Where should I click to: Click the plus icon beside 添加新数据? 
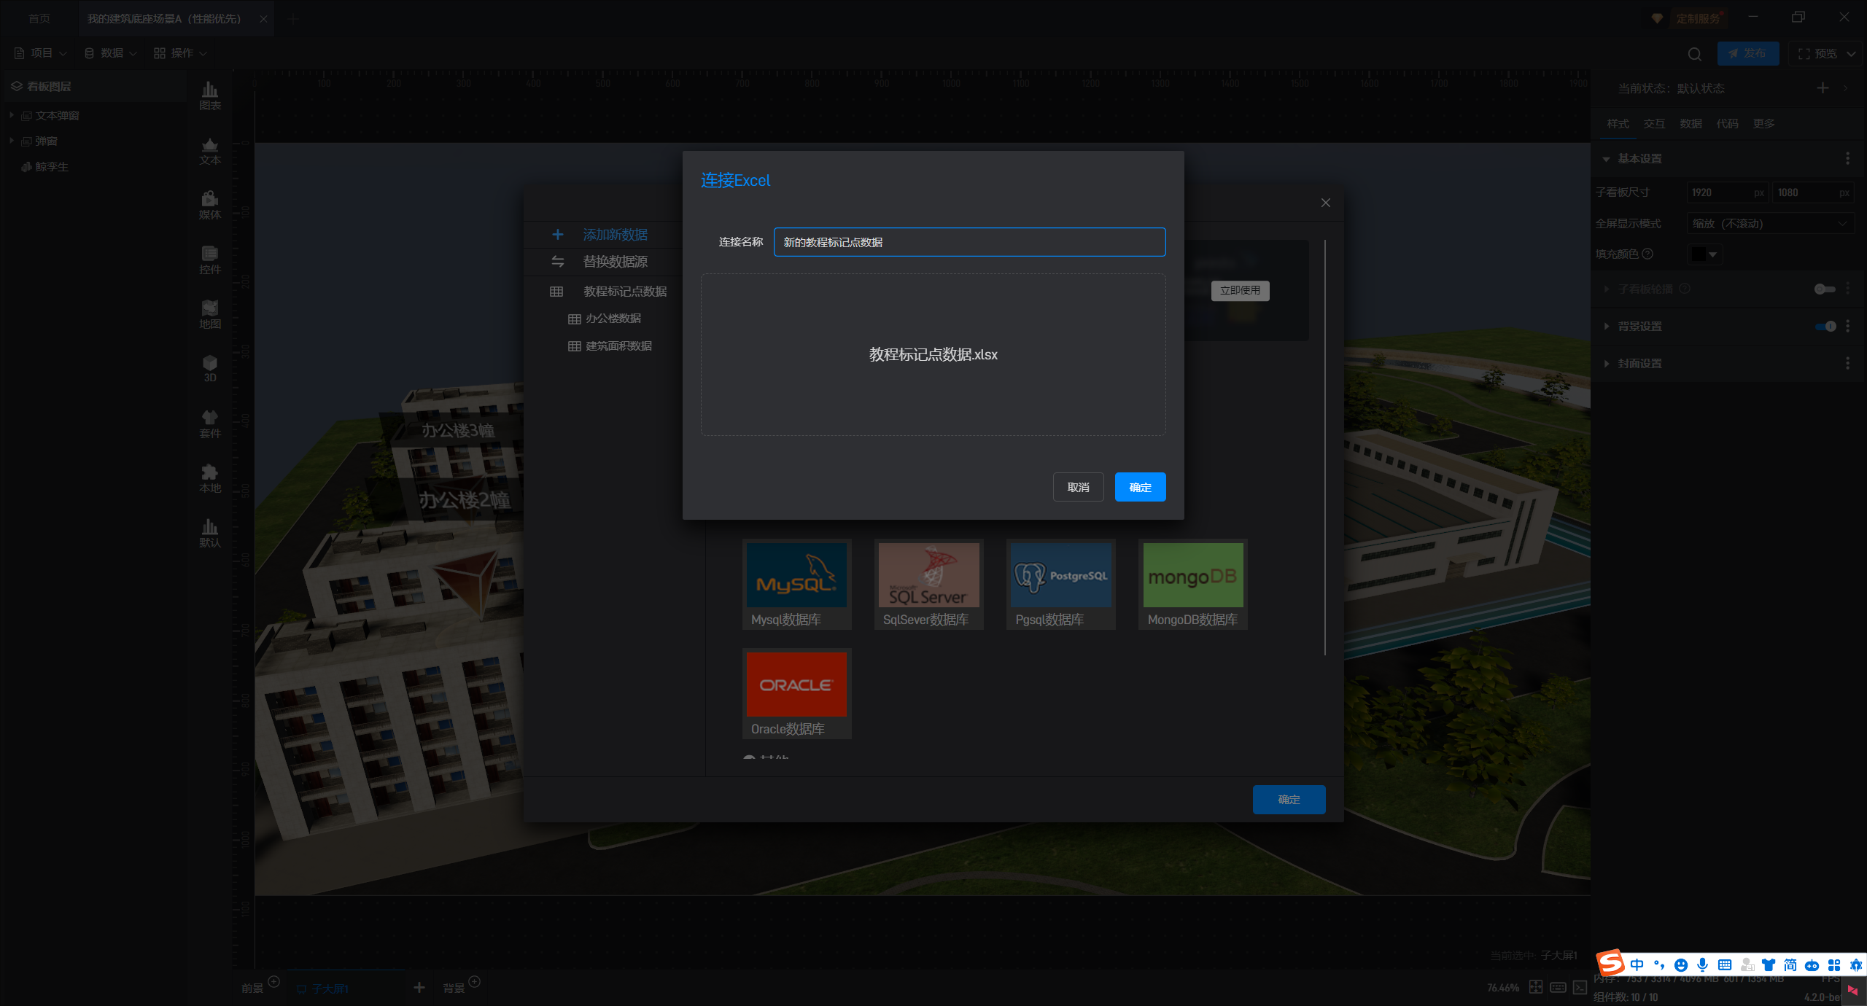[557, 235]
